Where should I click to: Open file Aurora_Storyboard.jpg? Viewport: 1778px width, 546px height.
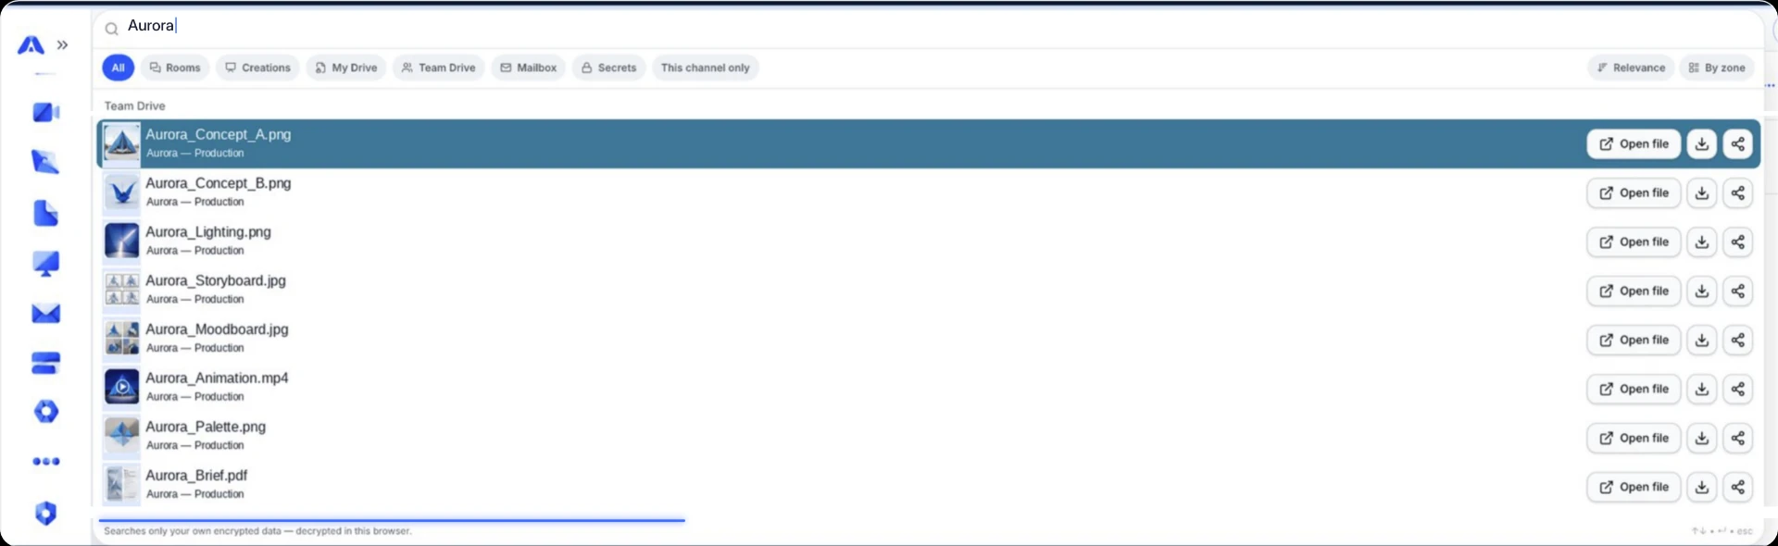click(x=1634, y=291)
